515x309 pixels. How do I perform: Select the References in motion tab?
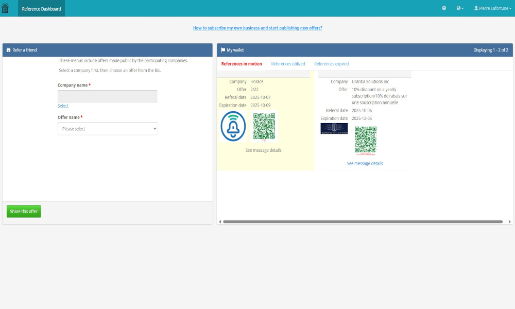(x=242, y=64)
